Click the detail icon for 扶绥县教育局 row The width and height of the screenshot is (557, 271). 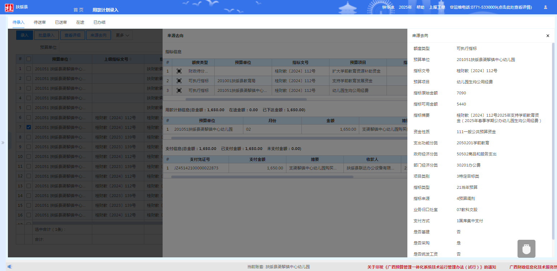179,81
